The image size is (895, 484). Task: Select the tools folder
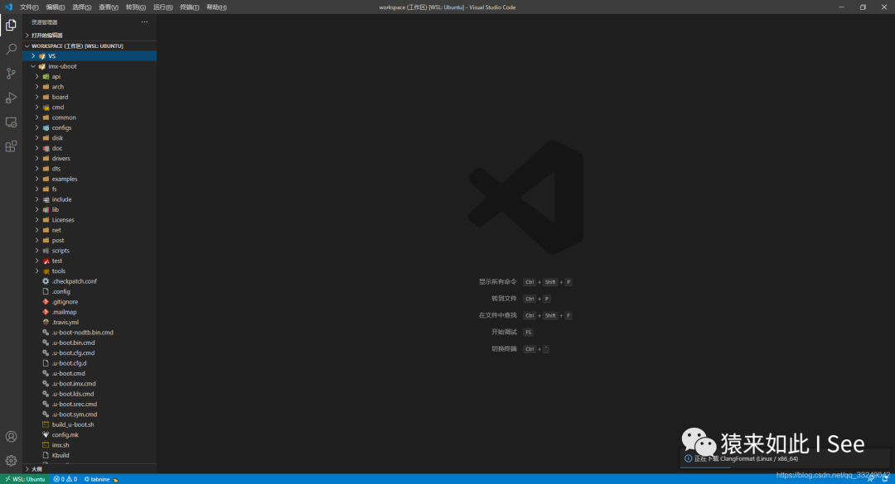[89, 271]
